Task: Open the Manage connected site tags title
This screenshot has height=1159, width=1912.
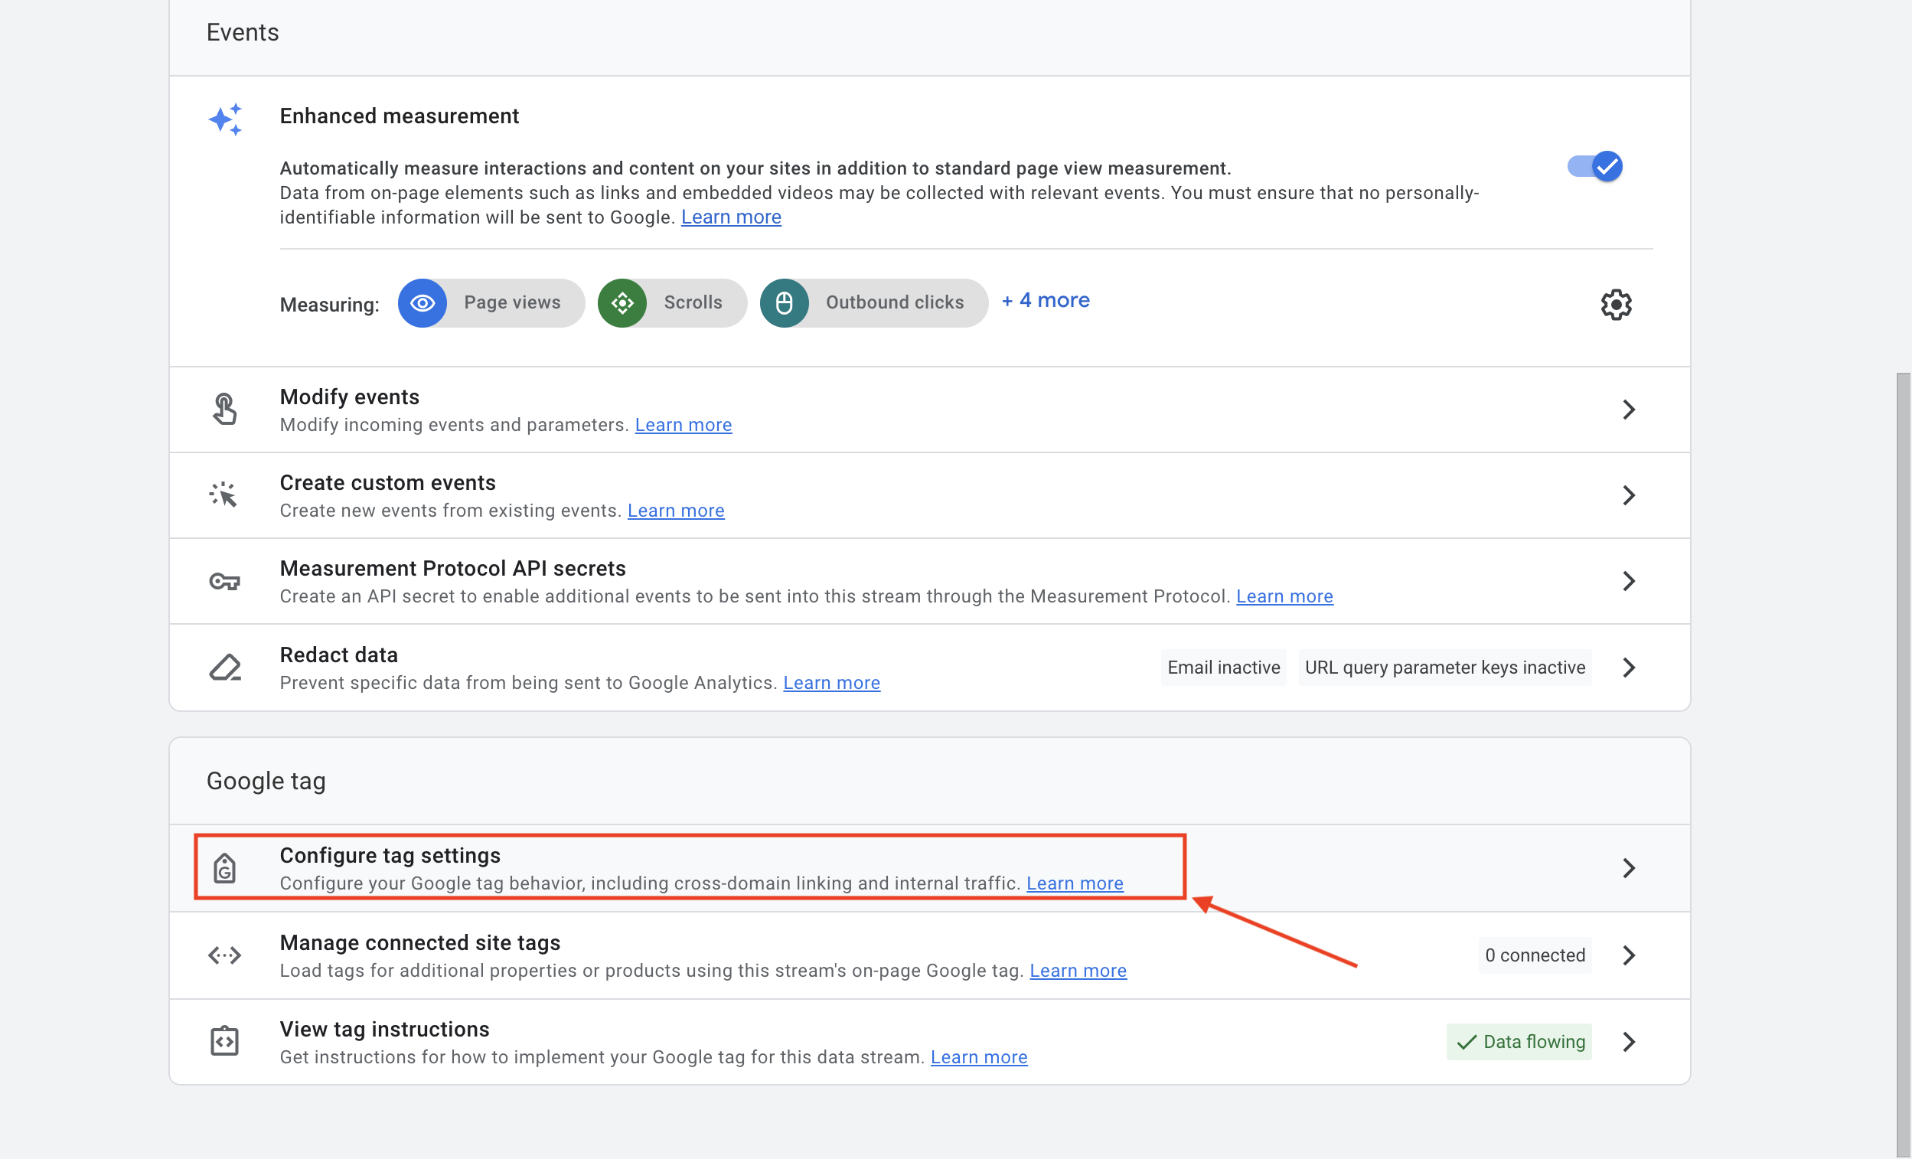Action: pyautogui.click(x=419, y=942)
